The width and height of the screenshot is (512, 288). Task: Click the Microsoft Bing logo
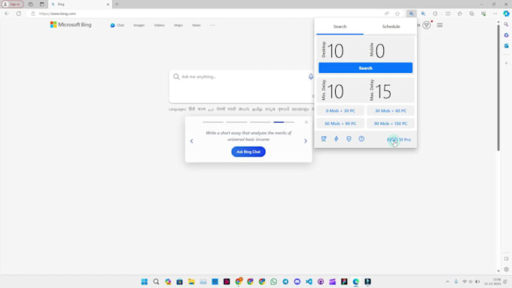(71, 25)
